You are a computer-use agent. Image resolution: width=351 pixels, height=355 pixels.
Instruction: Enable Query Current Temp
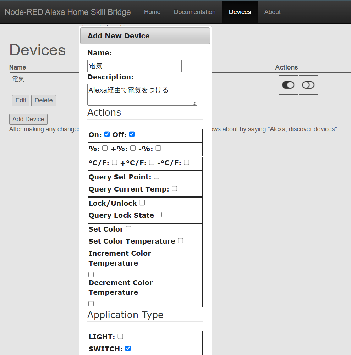coord(174,188)
